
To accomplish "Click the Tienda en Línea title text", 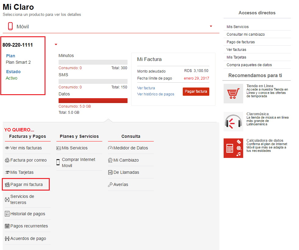I will click(260, 86).
